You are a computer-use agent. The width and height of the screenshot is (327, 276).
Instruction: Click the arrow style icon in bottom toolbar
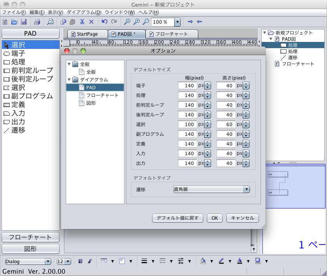click(x=181, y=261)
